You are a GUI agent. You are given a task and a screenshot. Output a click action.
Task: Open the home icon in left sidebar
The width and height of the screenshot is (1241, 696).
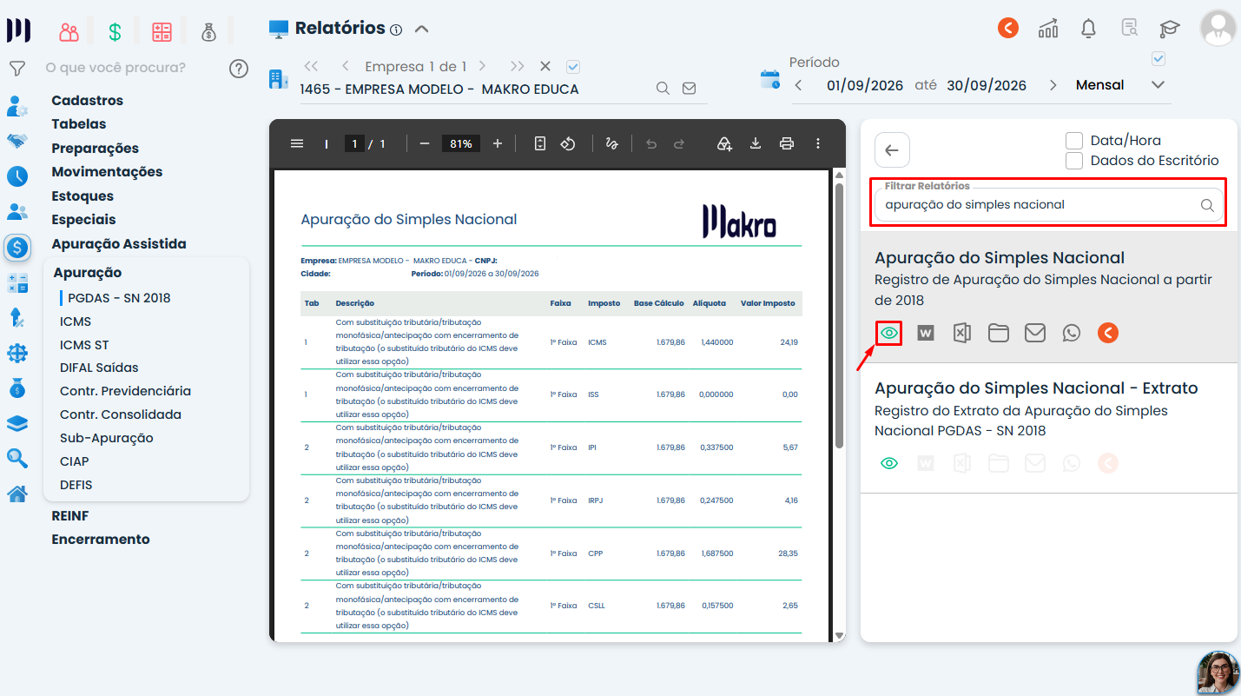coord(17,494)
